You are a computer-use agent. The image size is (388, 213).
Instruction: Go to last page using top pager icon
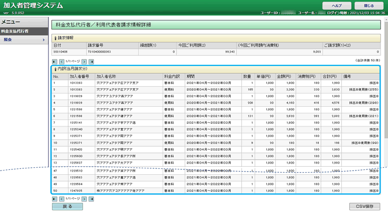click(x=91, y=62)
